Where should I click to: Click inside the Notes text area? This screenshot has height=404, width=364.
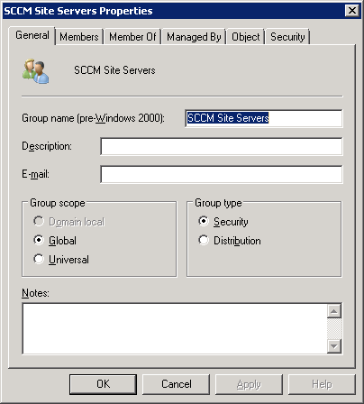tap(175, 328)
